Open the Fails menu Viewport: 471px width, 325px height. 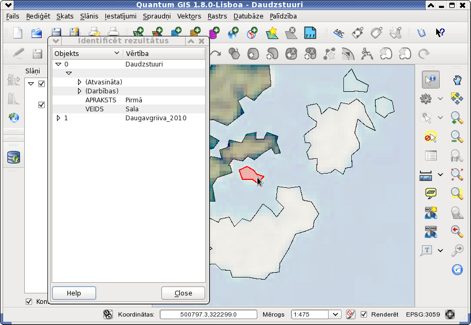point(13,16)
